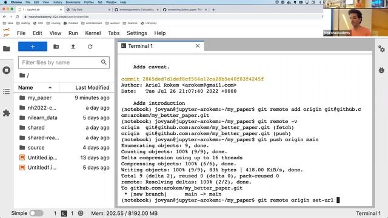
Task: Click '13 days ago' modified time
Action: [x=95, y=157]
